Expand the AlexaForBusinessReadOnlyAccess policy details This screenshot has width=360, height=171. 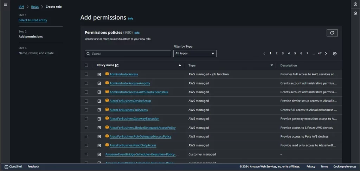coord(99,145)
